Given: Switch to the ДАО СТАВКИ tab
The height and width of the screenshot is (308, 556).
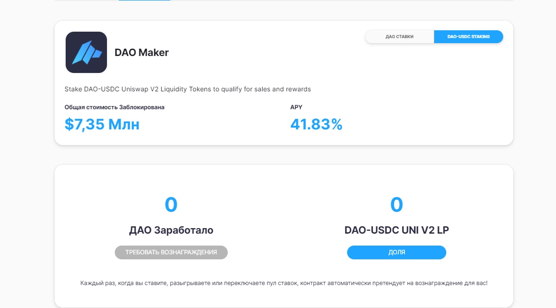Looking at the screenshot, I should click(399, 37).
